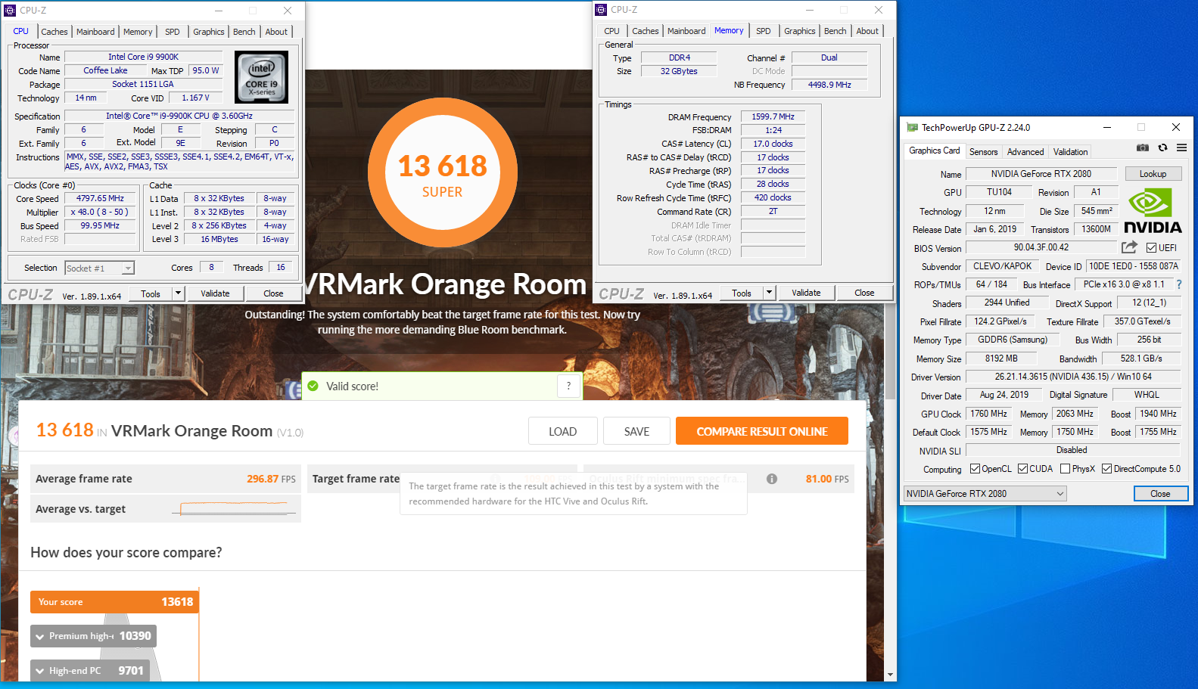Open Tools dropdown arrow in left CPU-Z
The image size is (1198, 689).
(x=179, y=293)
